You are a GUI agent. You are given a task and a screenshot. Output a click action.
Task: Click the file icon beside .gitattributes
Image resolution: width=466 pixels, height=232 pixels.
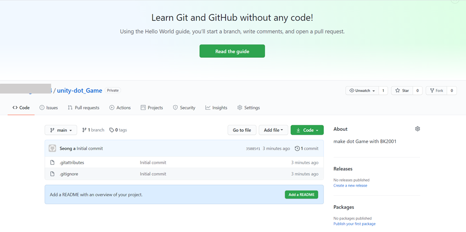pyautogui.click(x=52, y=162)
